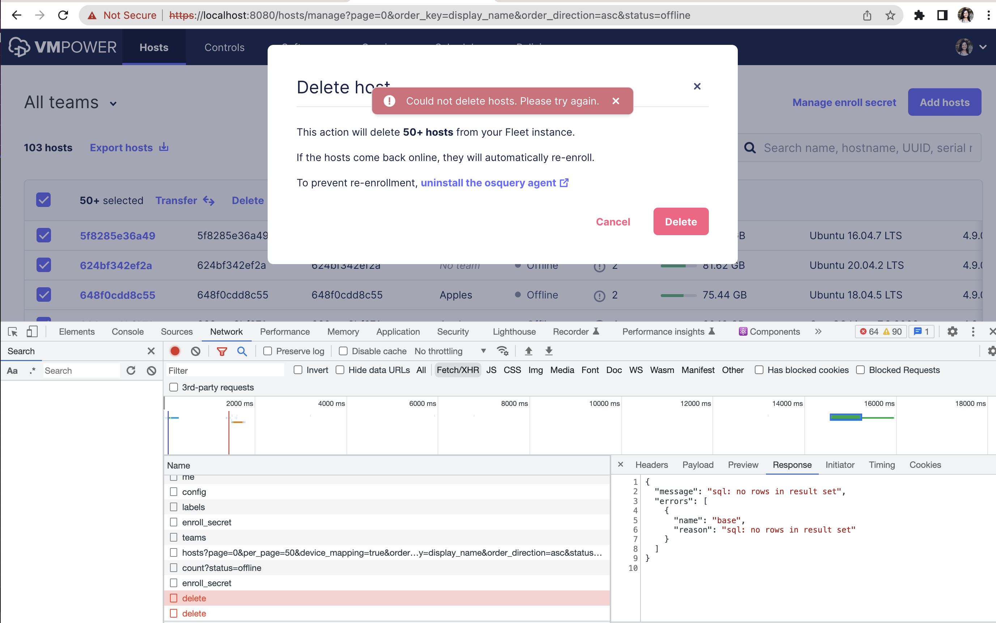Viewport: 996px width, 623px height.
Task: Expand more DevTools tabs chevron
Action: pyautogui.click(x=818, y=332)
